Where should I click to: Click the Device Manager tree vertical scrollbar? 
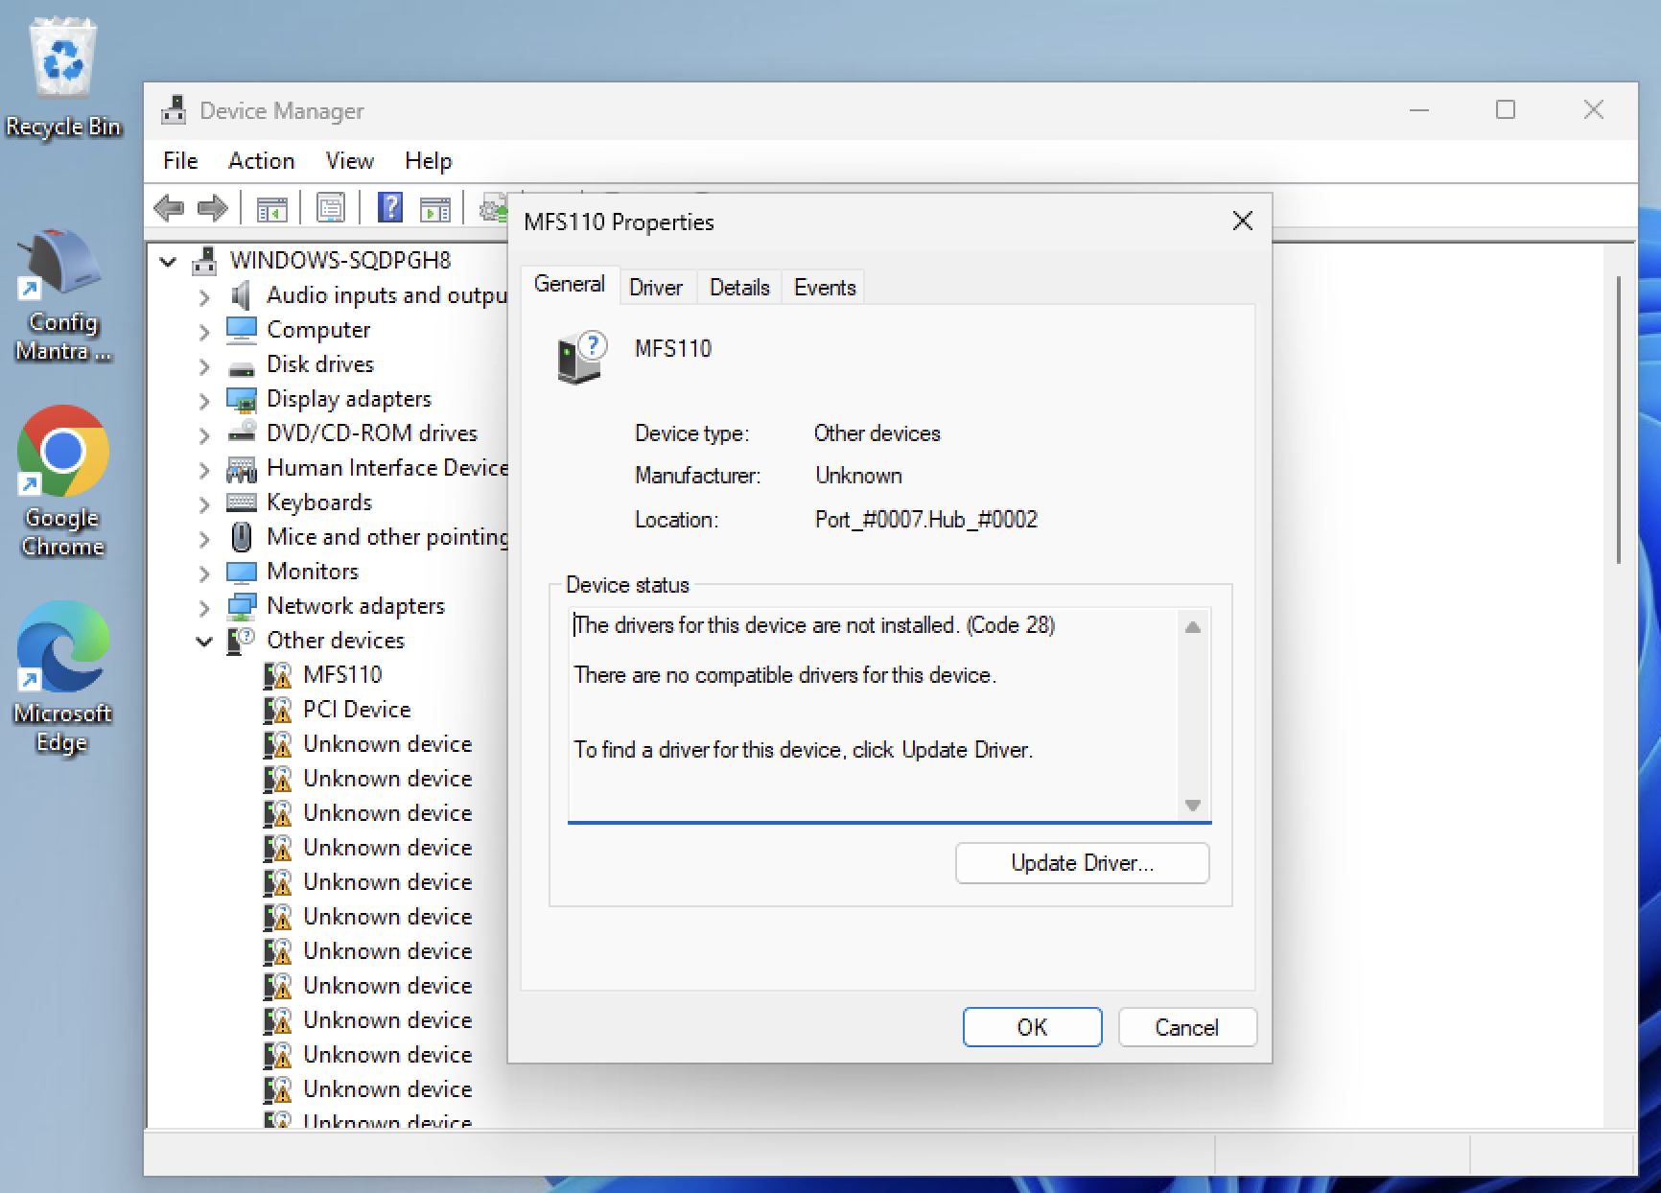click(1620, 419)
